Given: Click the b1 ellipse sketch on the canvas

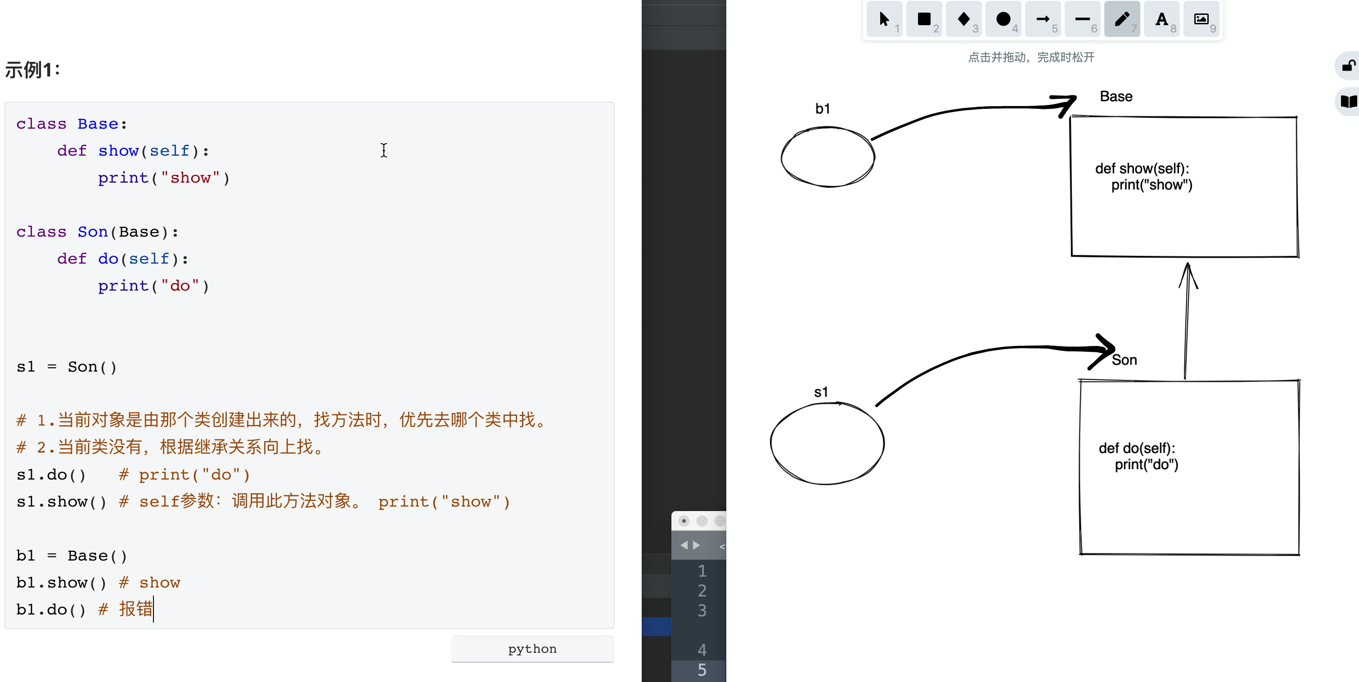Looking at the screenshot, I should pos(828,156).
